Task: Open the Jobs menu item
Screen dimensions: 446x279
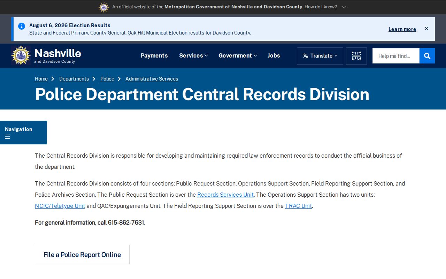Action: [274, 55]
